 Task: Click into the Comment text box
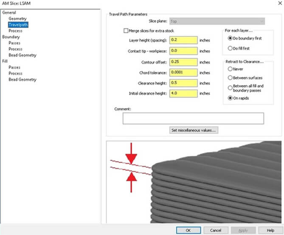click(193, 118)
